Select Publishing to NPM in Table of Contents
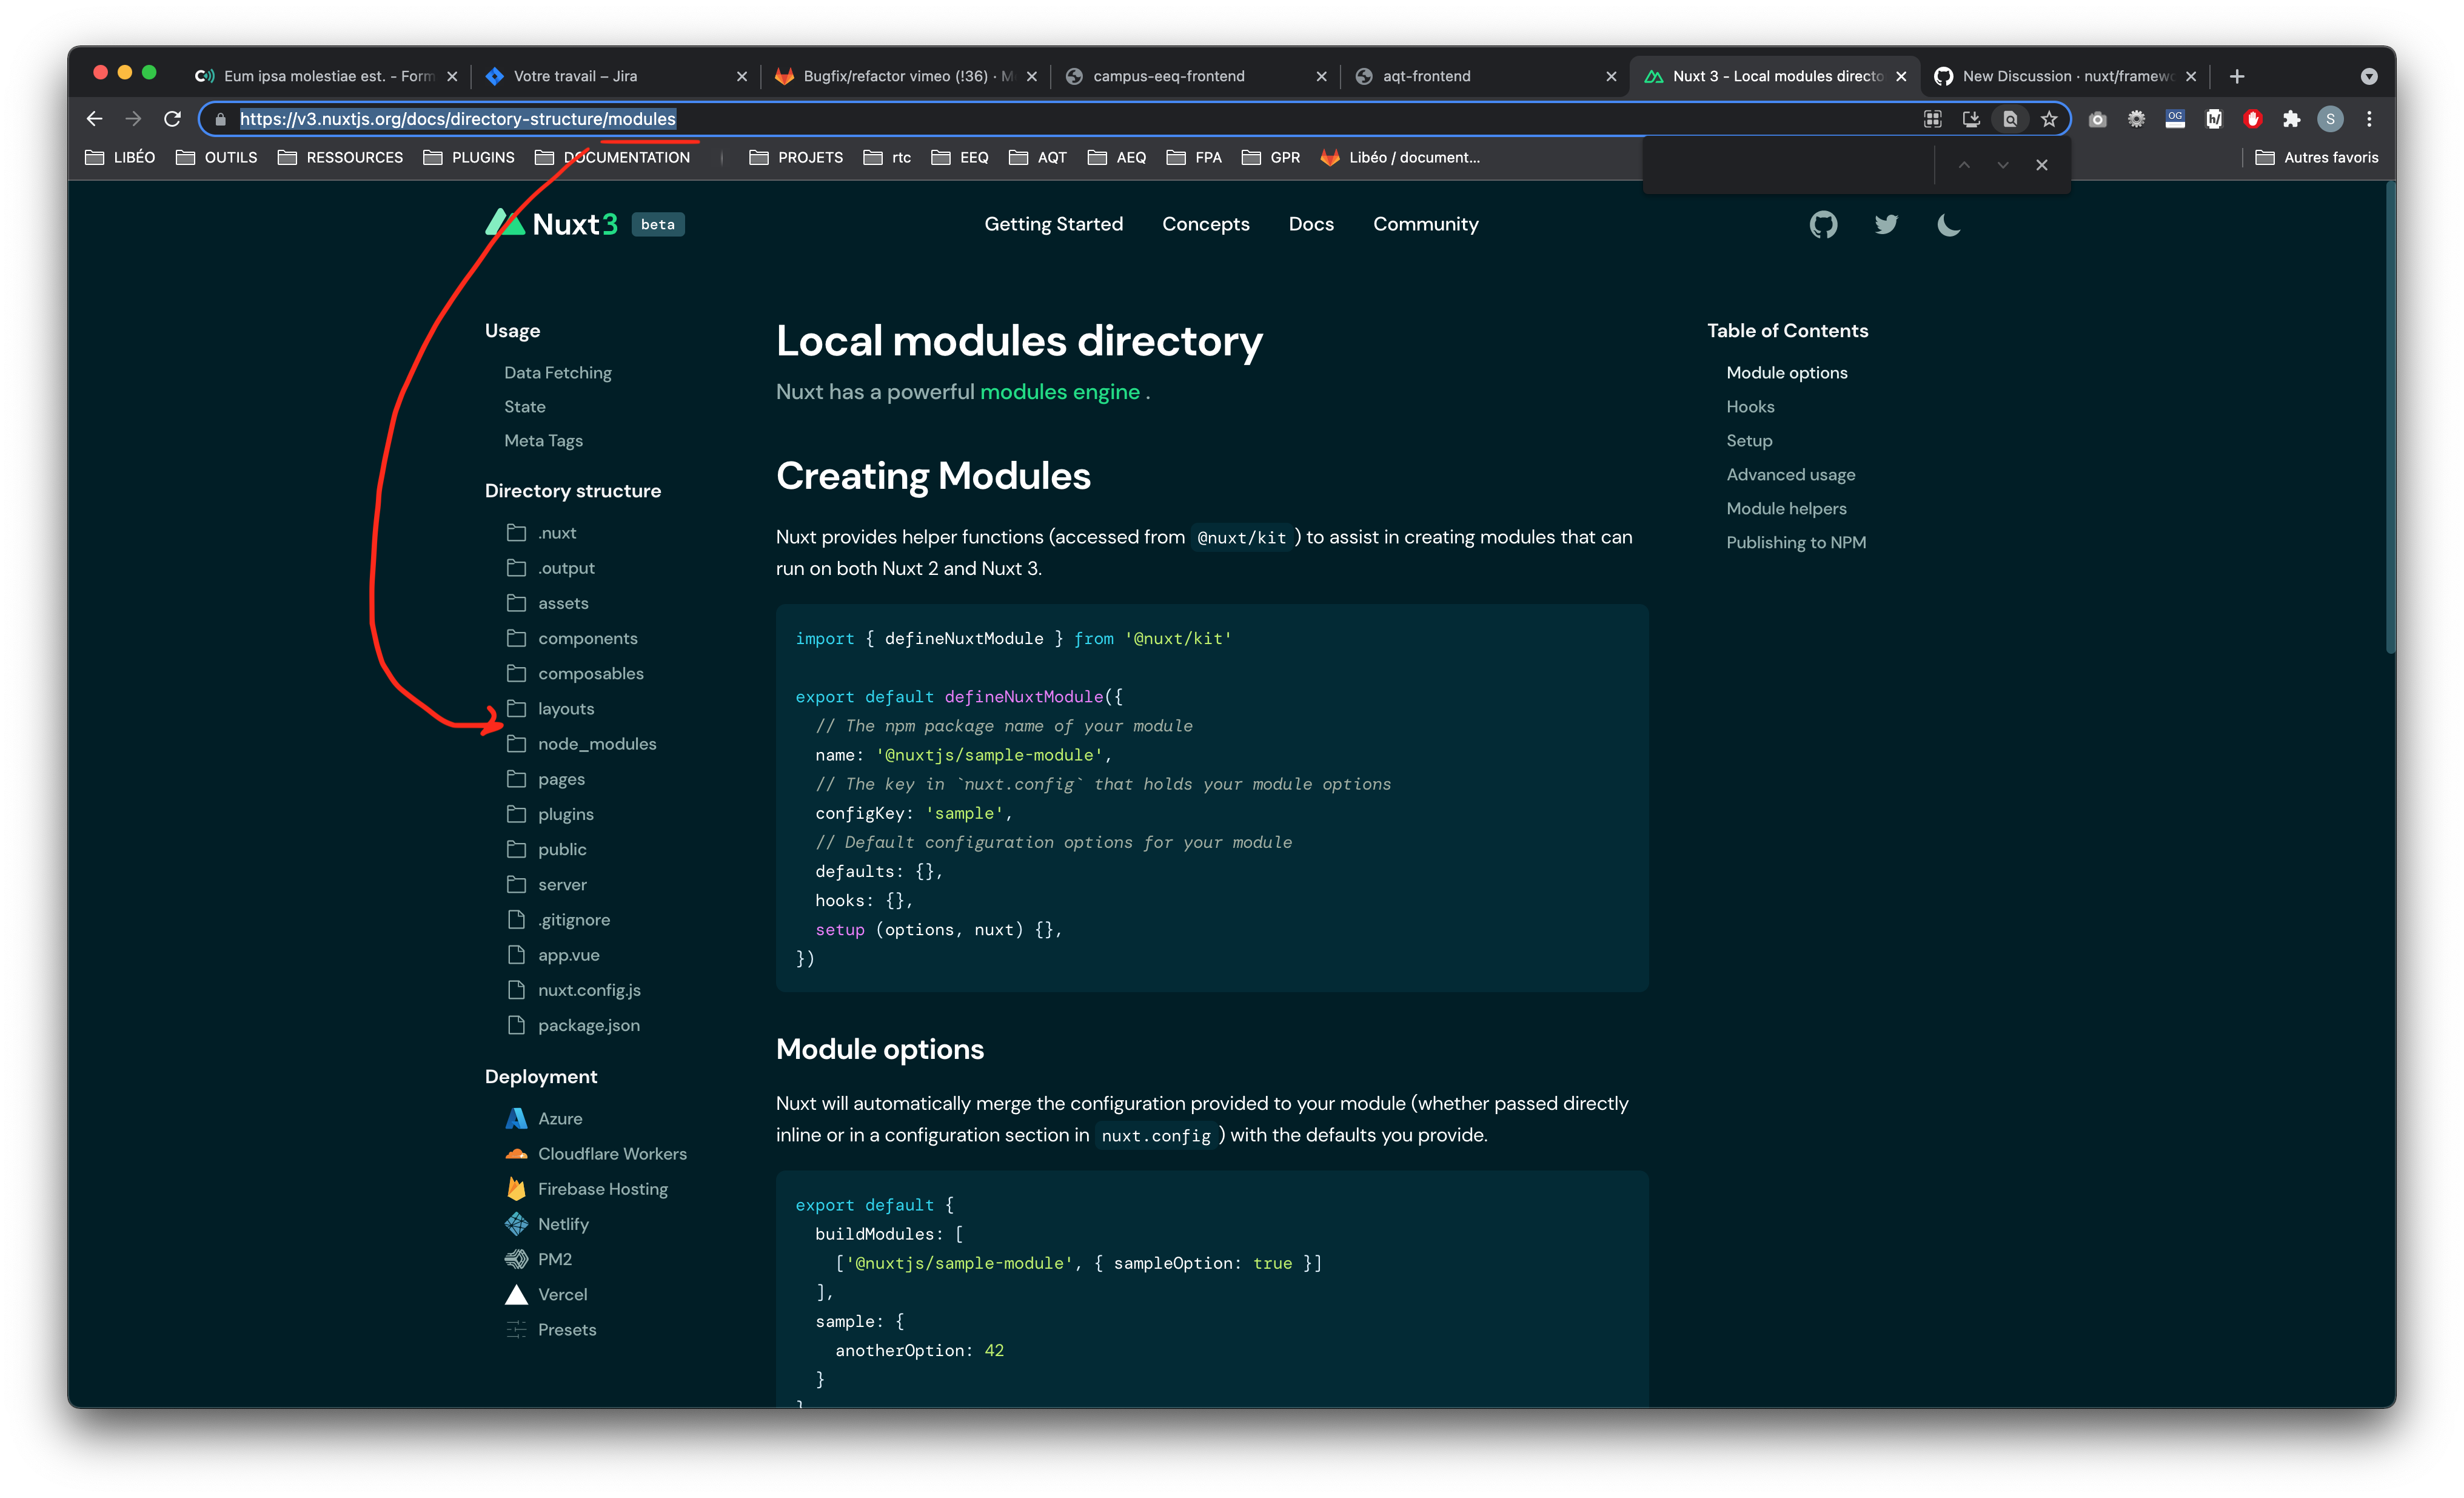Screen dimensions: 2464x1498 (1796, 542)
